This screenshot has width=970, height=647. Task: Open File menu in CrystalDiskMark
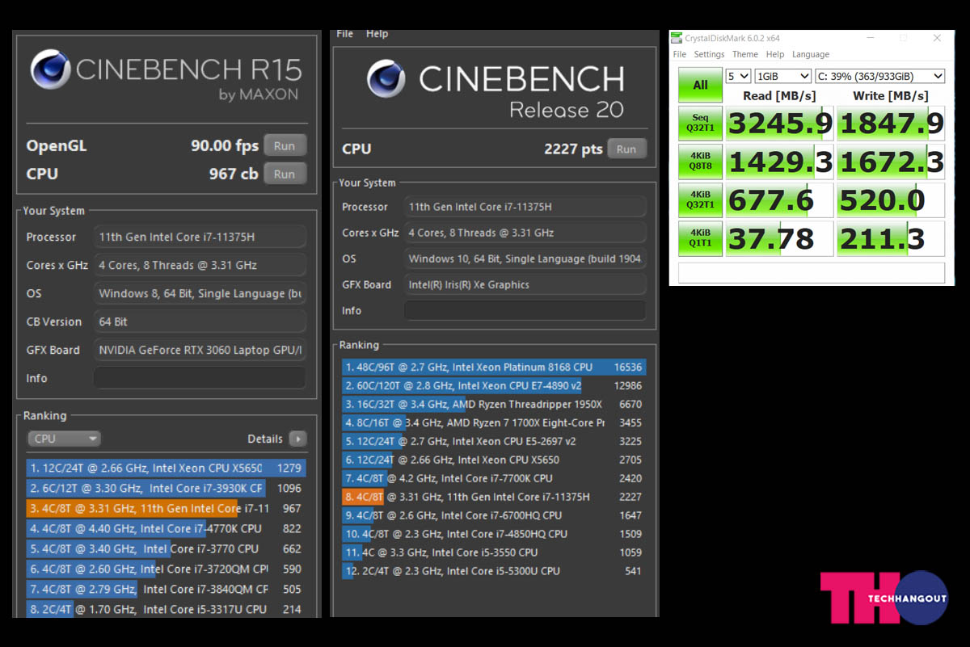tap(680, 54)
